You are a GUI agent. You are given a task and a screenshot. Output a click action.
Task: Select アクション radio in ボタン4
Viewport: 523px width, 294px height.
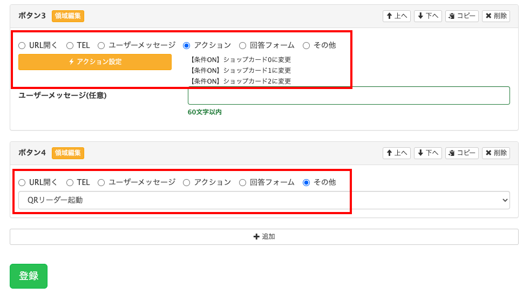point(186,183)
